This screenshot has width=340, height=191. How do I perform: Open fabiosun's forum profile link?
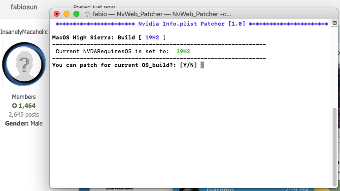pos(24,7)
